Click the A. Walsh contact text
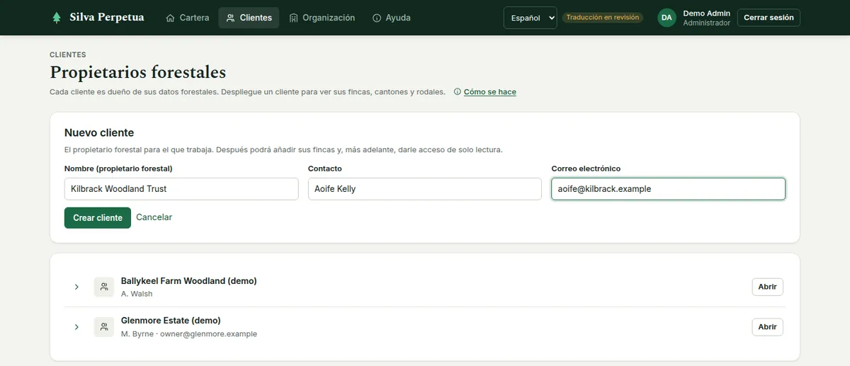The image size is (850, 366). [137, 294]
